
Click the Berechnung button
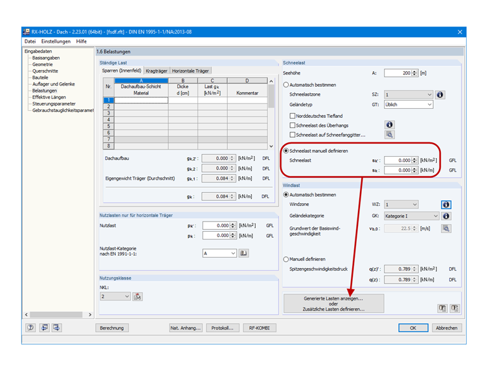(112, 328)
